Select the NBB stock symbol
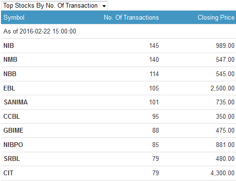The height and width of the screenshot is (181, 236). tap(10, 74)
